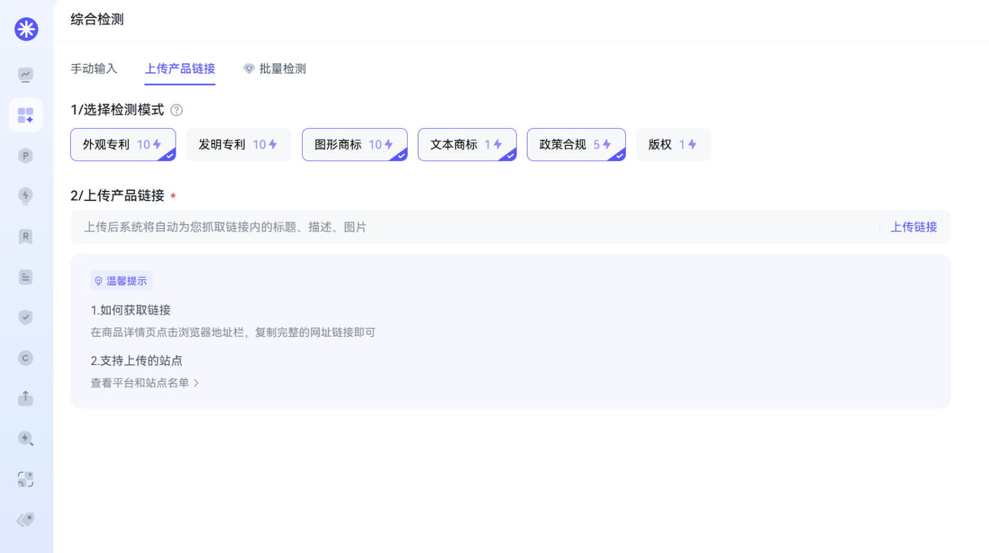Open the document lines sidebar icon

(25, 277)
